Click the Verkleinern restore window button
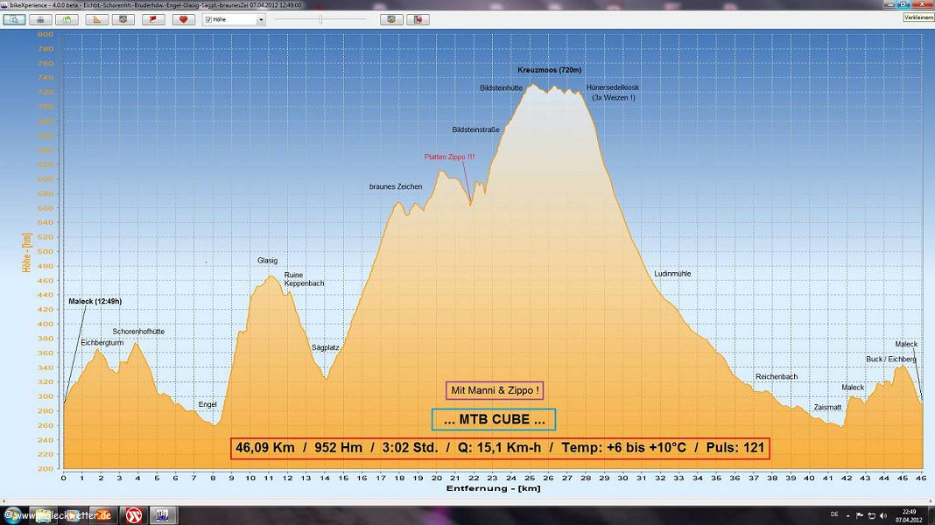Viewport: 935px width, 525px height. [917, 17]
